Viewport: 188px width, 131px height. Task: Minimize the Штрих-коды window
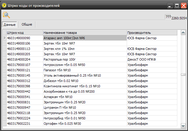170,6
